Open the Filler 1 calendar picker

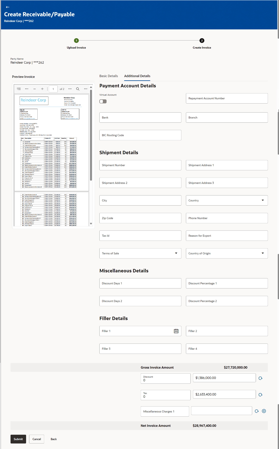pos(176,331)
